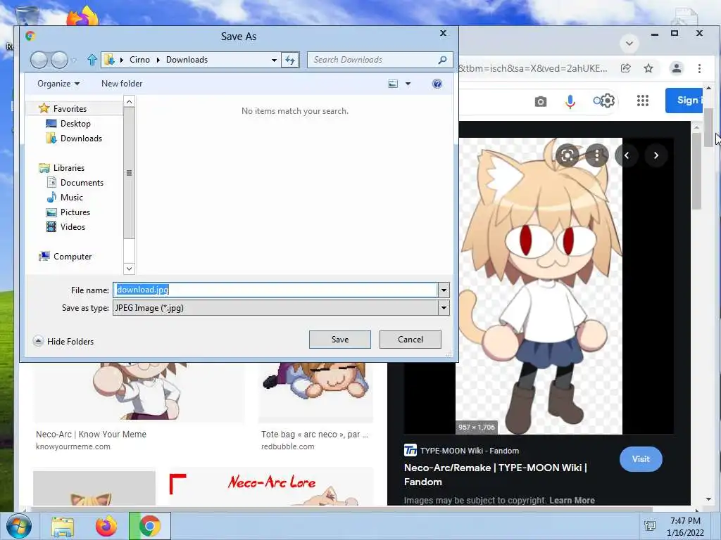Image resolution: width=721 pixels, height=540 pixels.
Task: Open the File name history dropdown
Action: tap(444, 290)
